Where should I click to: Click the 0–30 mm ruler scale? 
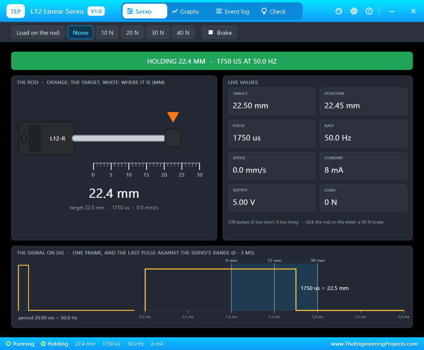tap(146, 170)
